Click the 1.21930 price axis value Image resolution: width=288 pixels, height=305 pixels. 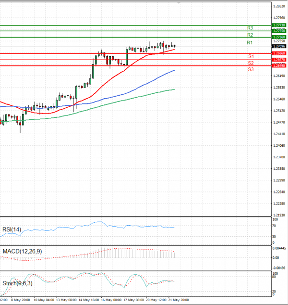pyautogui.click(x=279, y=215)
